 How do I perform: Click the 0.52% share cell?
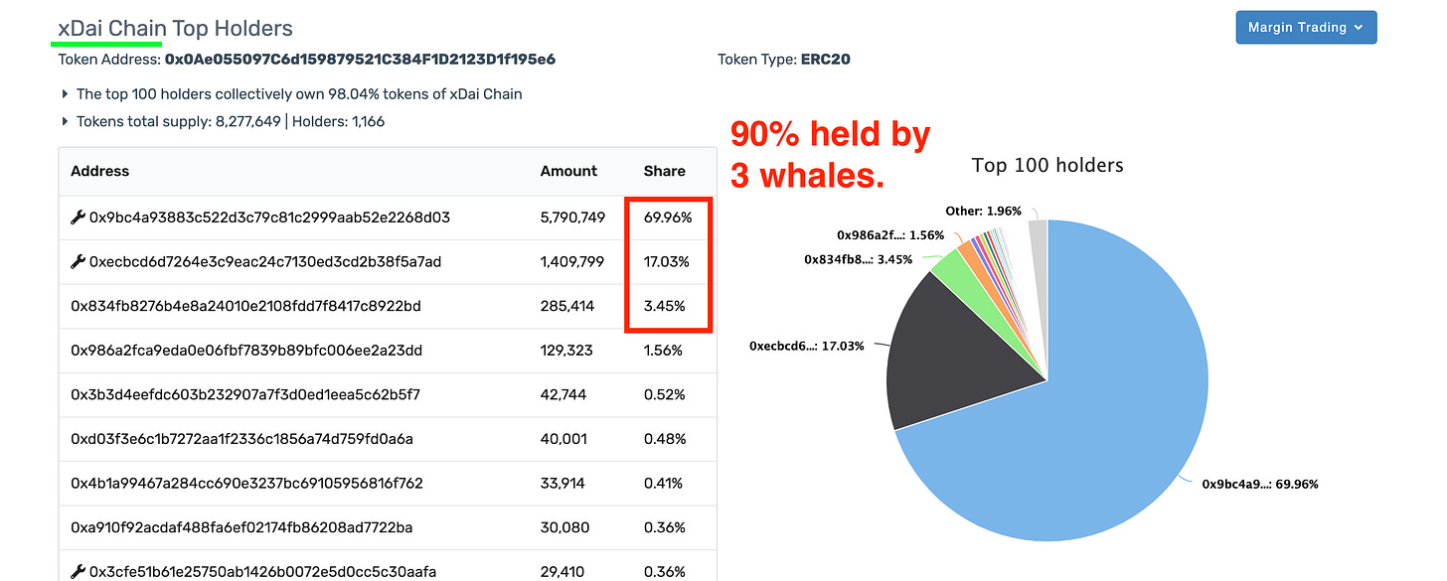click(x=664, y=395)
